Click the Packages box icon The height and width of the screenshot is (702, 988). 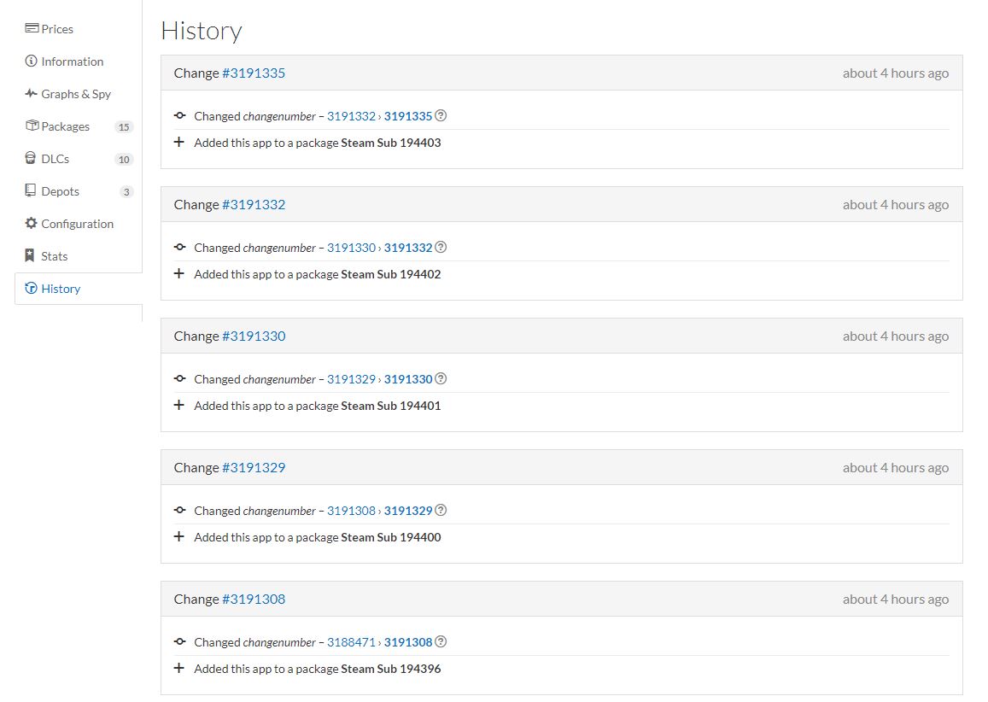32,126
